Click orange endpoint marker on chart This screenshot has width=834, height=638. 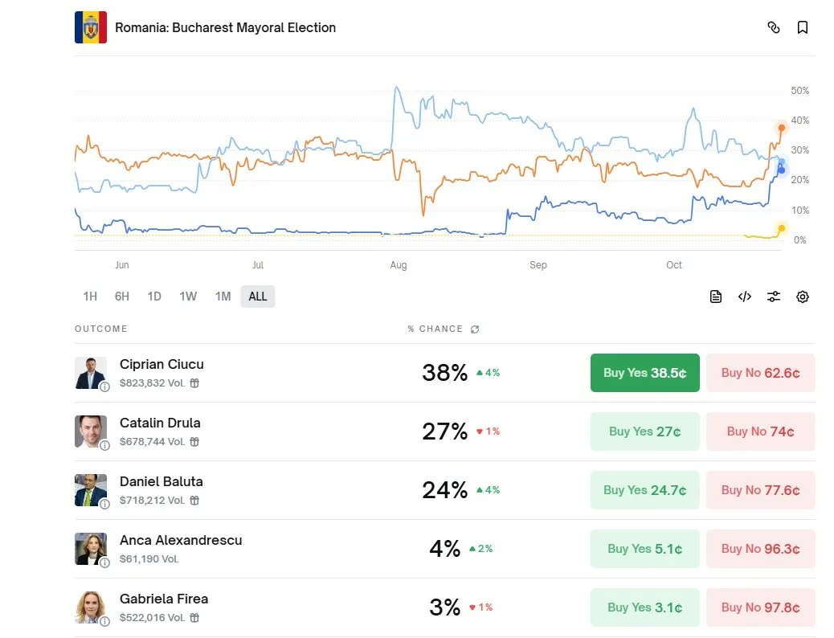(781, 128)
